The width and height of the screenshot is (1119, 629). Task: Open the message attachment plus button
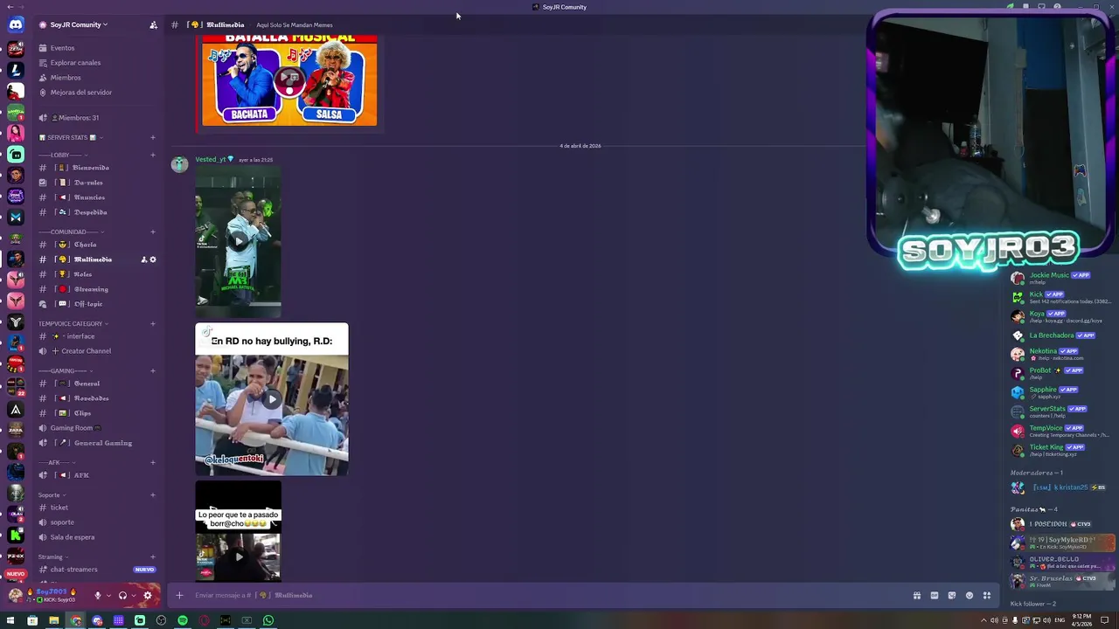[x=179, y=596]
